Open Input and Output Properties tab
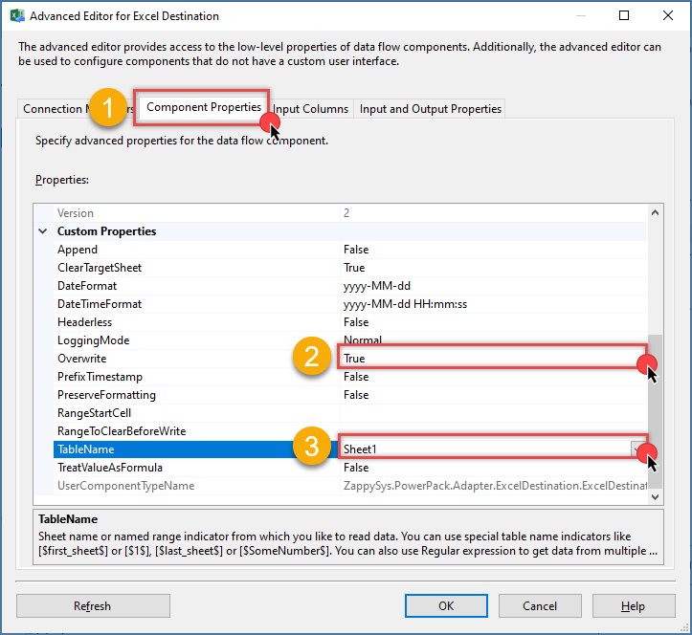This screenshot has width=692, height=635. (x=430, y=109)
